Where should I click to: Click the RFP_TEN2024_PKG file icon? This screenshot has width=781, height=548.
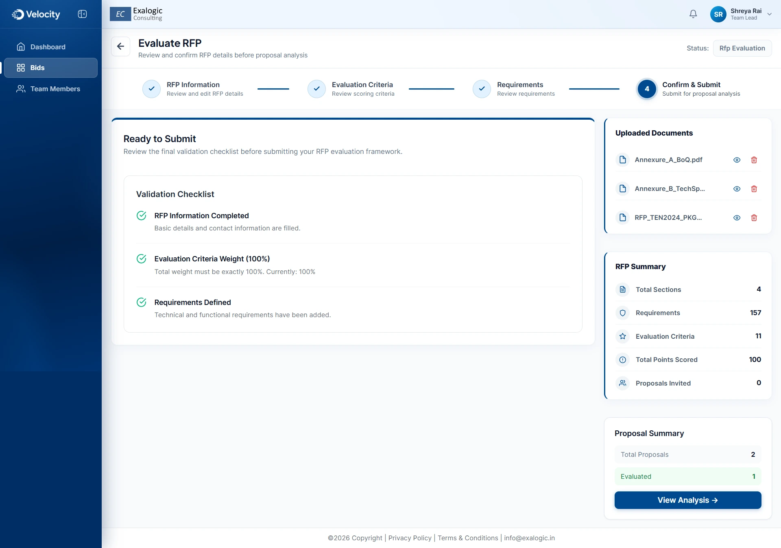coord(623,217)
